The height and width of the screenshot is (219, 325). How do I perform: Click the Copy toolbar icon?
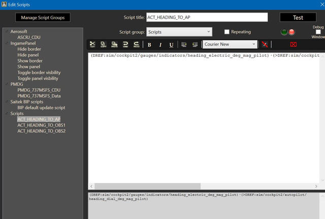(104, 44)
